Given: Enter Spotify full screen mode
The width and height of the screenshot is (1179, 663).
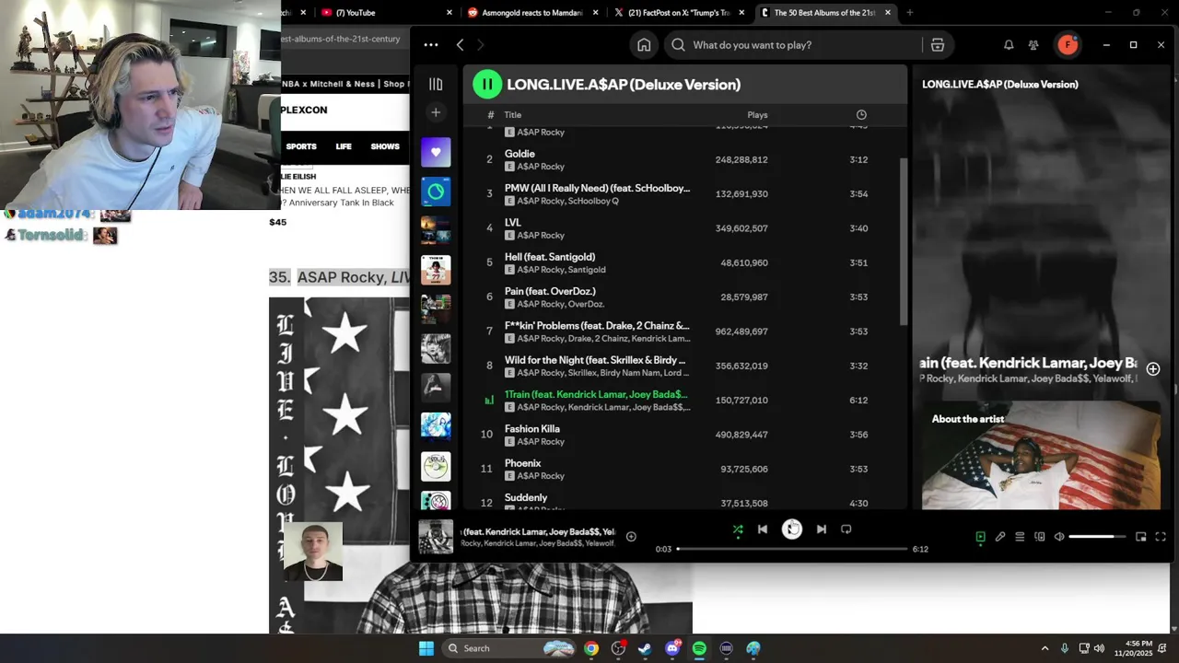Looking at the screenshot, I should (x=1161, y=537).
